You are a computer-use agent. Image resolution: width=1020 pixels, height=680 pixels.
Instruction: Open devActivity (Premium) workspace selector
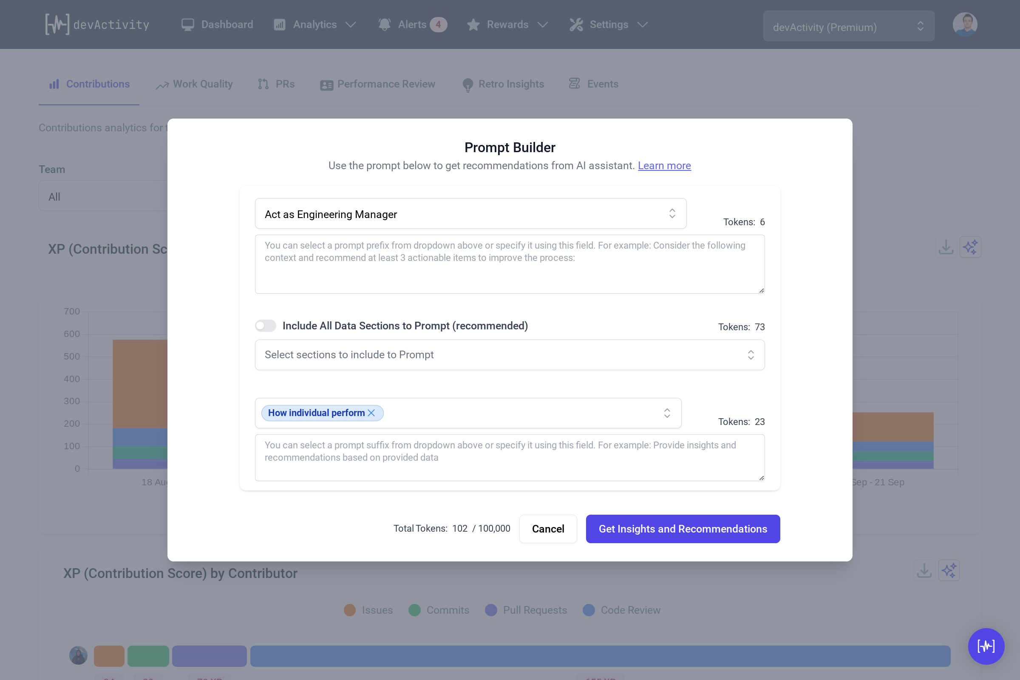[x=848, y=27]
